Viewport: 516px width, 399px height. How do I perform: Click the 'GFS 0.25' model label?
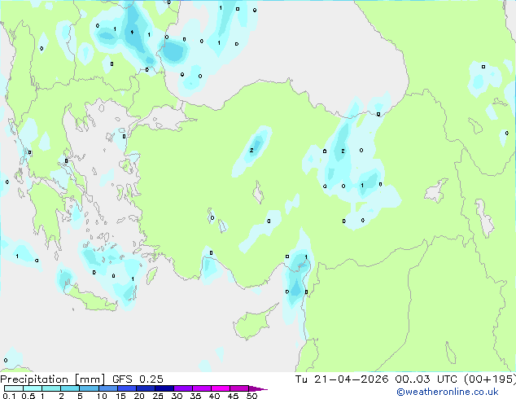click(x=138, y=379)
